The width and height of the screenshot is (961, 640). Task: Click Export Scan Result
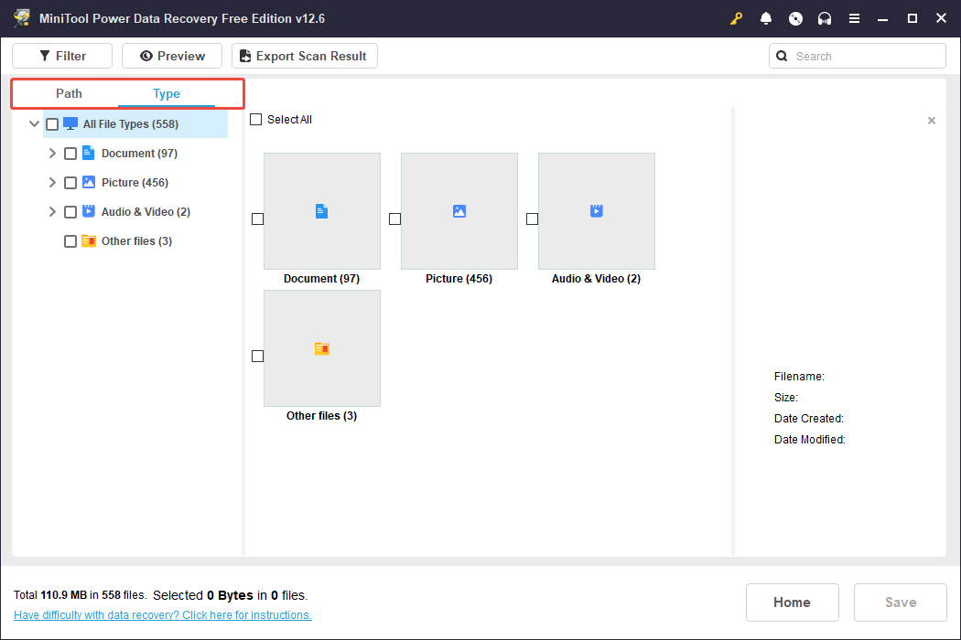coord(304,56)
